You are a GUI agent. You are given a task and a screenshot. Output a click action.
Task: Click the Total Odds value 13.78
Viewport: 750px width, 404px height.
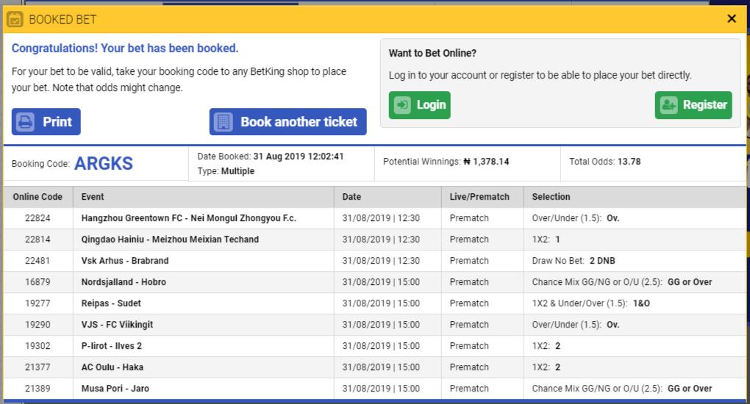[629, 162]
